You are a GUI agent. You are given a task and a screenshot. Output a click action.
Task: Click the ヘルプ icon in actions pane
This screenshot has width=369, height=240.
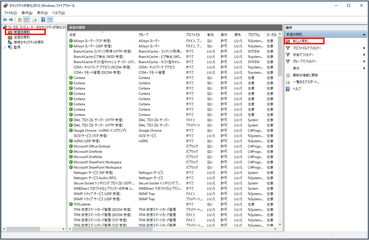click(x=288, y=88)
